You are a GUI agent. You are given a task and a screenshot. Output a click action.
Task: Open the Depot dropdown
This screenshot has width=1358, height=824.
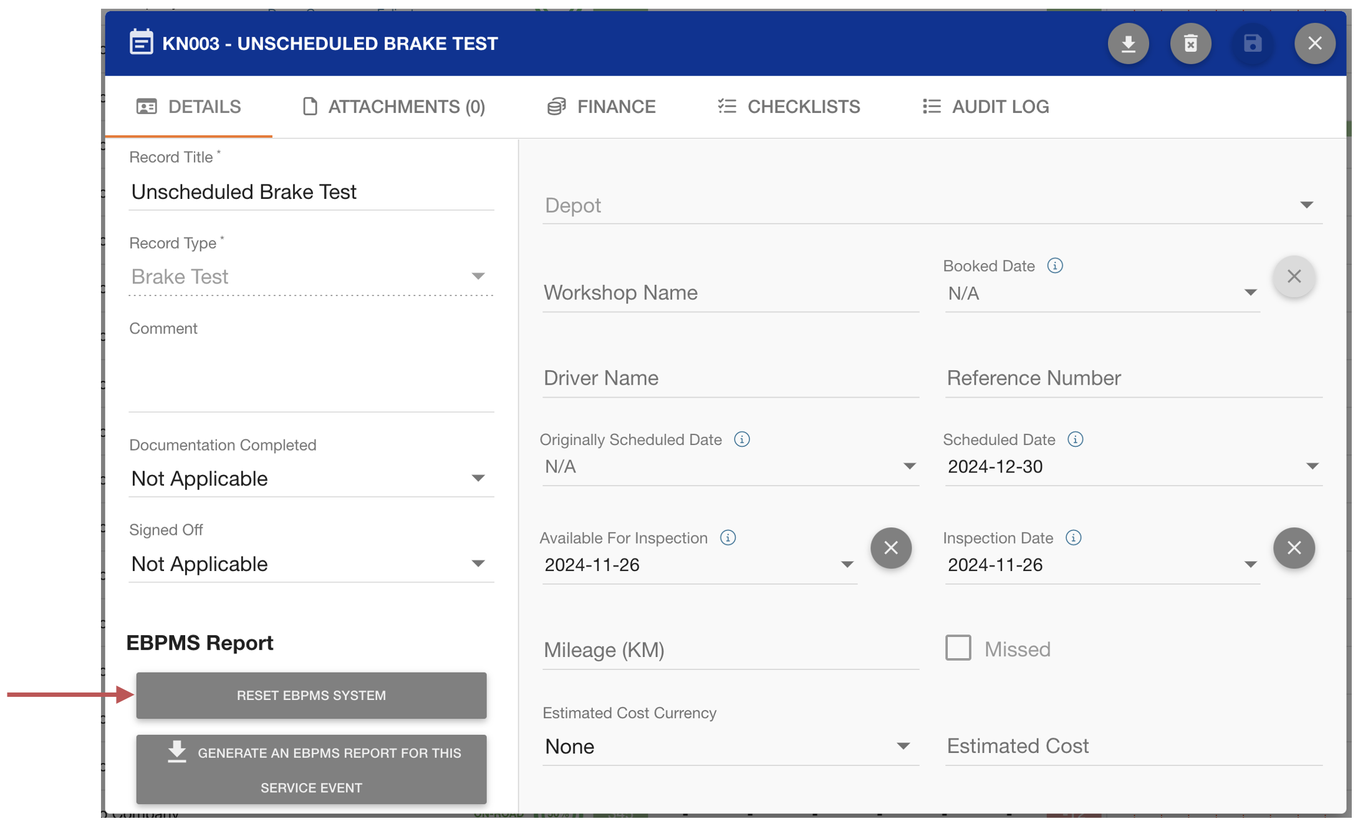pos(932,205)
